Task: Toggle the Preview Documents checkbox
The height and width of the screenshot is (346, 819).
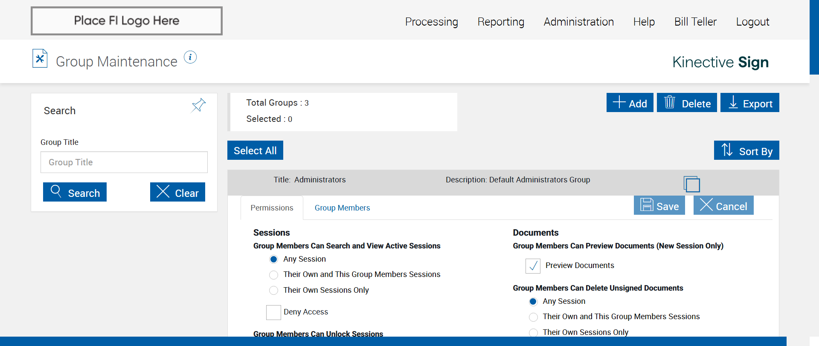Action: click(x=533, y=266)
